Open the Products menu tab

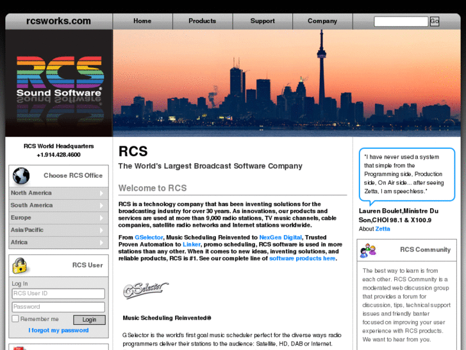[x=203, y=21]
